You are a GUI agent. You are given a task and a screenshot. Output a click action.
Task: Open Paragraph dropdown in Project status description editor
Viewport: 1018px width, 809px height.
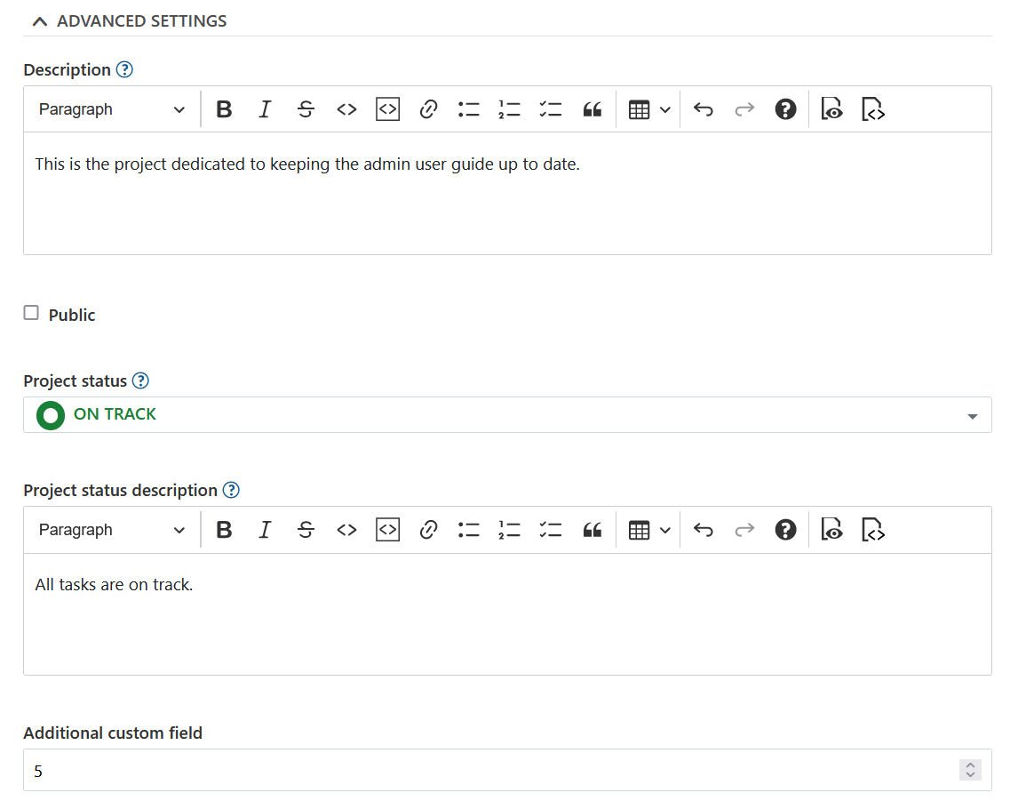112,530
